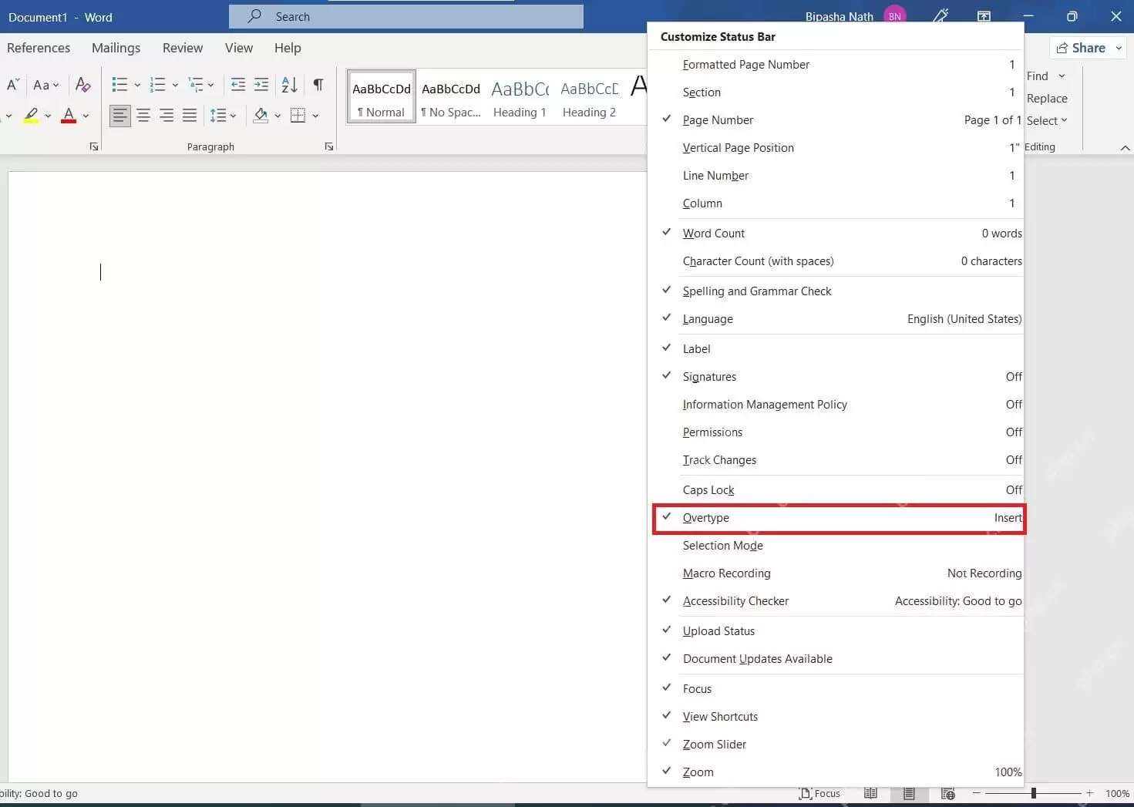Viewport: 1134px width, 807px height.
Task: Open the Paragraph settings dialog launcher
Action: (329, 146)
